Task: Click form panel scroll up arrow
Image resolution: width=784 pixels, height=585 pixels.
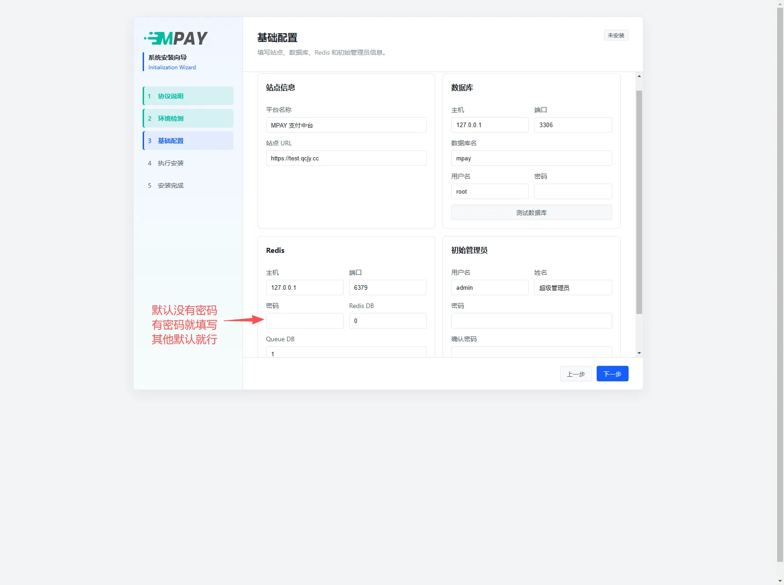Action: (x=639, y=76)
